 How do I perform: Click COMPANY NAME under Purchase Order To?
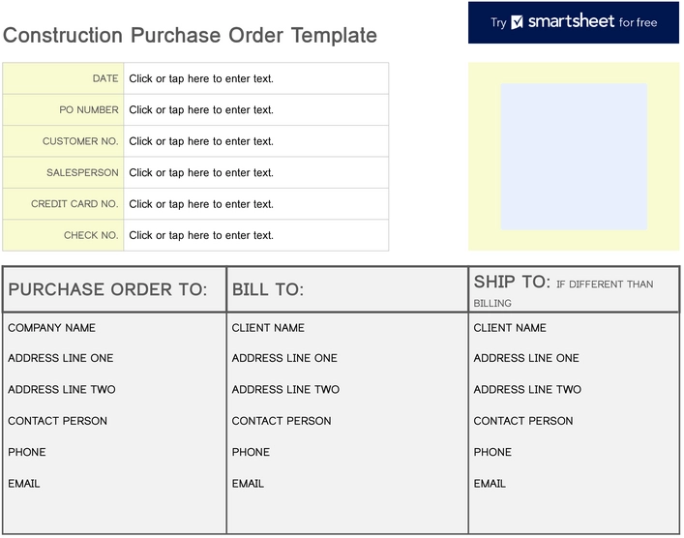pos(52,328)
